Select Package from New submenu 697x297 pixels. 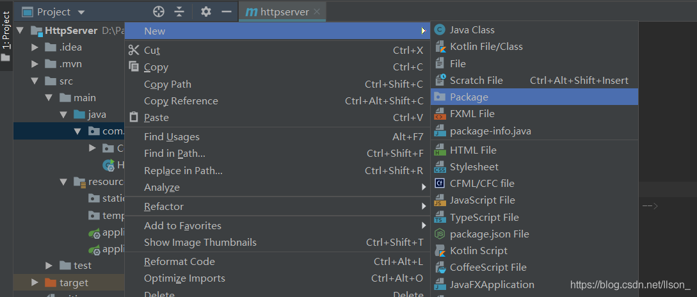tap(469, 97)
